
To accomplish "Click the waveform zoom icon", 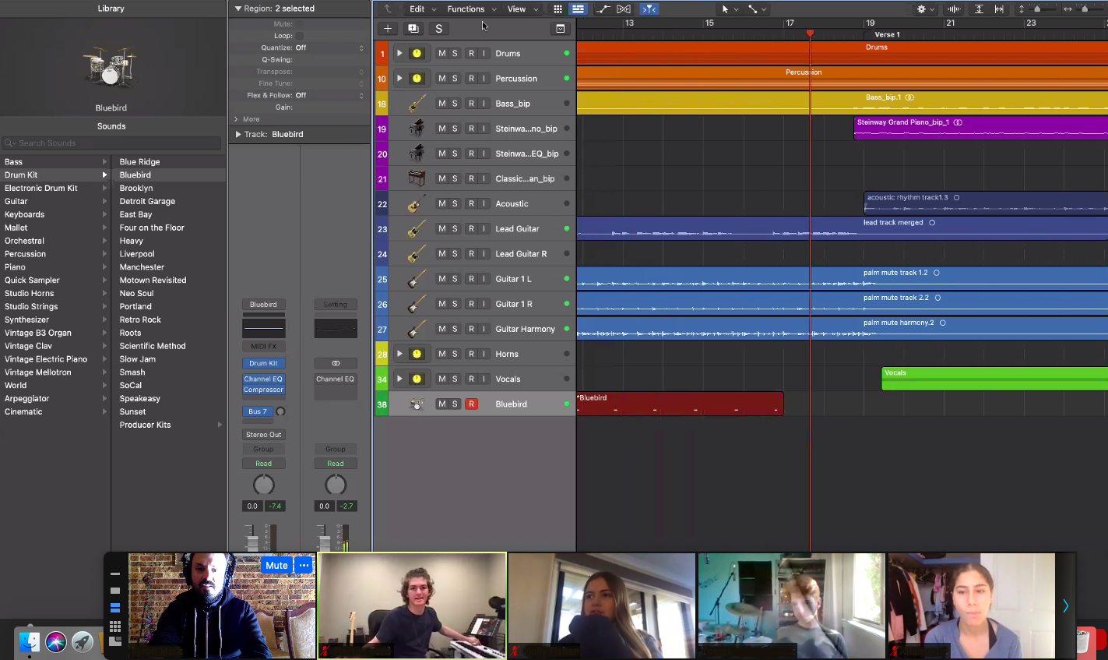I will (954, 9).
